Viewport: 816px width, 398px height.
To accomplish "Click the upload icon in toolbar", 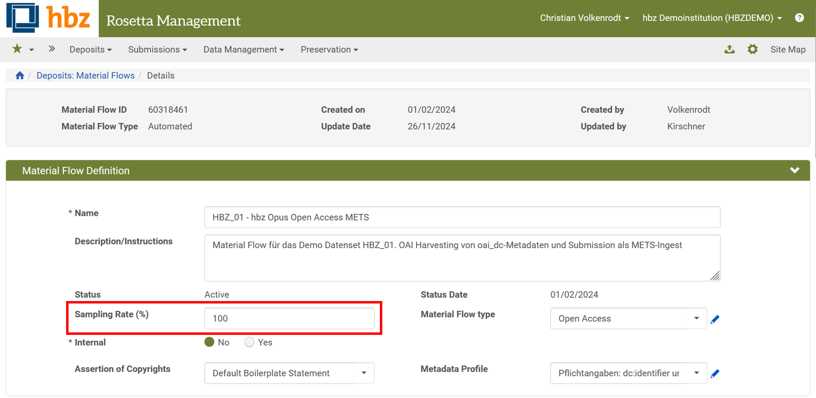I will 730,49.
